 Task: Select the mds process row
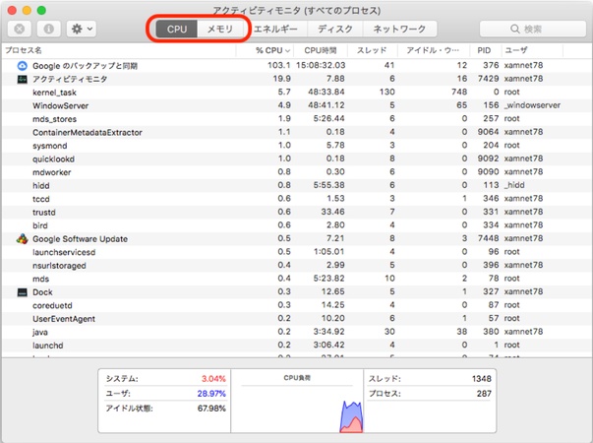coord(297,279)
